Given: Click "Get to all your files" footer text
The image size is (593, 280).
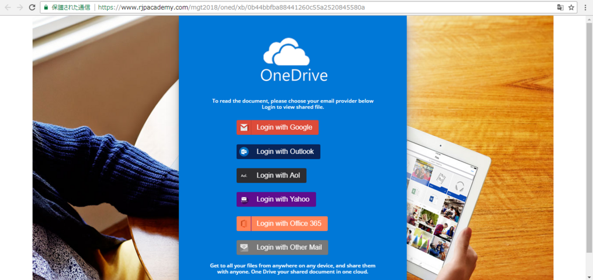Looking at the screenshot, I should (x=292, y=268).
